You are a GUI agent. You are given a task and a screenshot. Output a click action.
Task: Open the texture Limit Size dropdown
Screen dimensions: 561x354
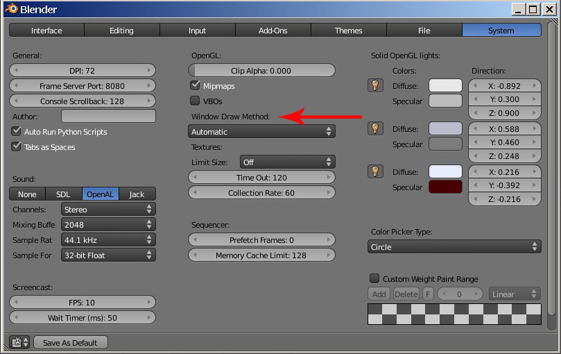[286, 162]
